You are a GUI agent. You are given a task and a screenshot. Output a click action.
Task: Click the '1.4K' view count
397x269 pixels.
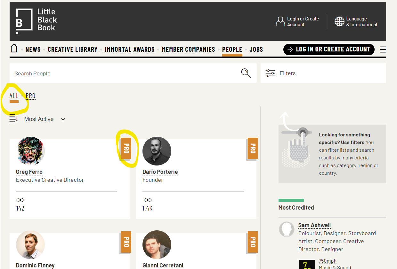[x=148, y=208]
